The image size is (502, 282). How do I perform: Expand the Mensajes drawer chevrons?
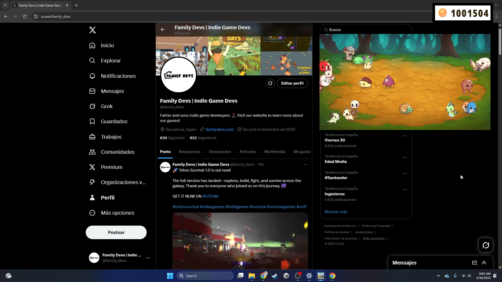[x=484, y=263]
